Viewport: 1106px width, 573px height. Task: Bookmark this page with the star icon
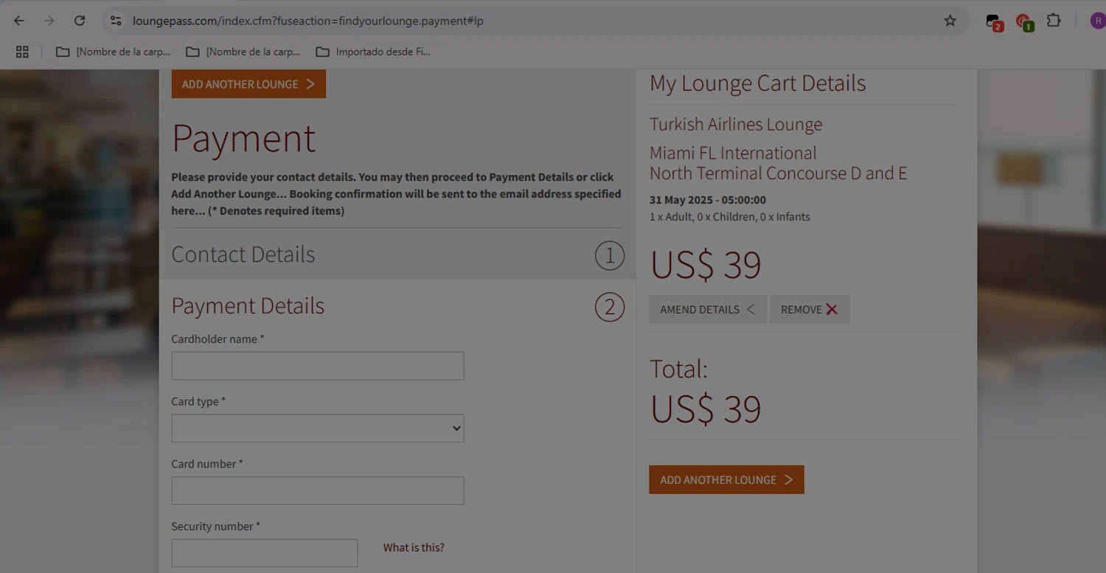(950, 21)
